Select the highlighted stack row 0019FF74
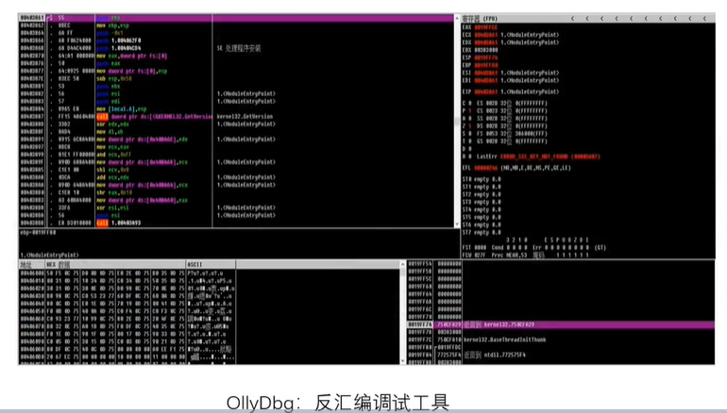Viewport: 727px width, 413px height. pyautogui.click(x=561, y=325)
